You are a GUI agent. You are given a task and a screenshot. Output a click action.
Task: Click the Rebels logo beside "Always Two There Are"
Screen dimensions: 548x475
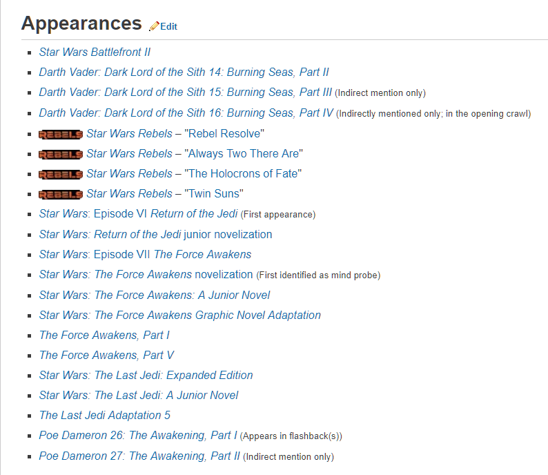61,154
